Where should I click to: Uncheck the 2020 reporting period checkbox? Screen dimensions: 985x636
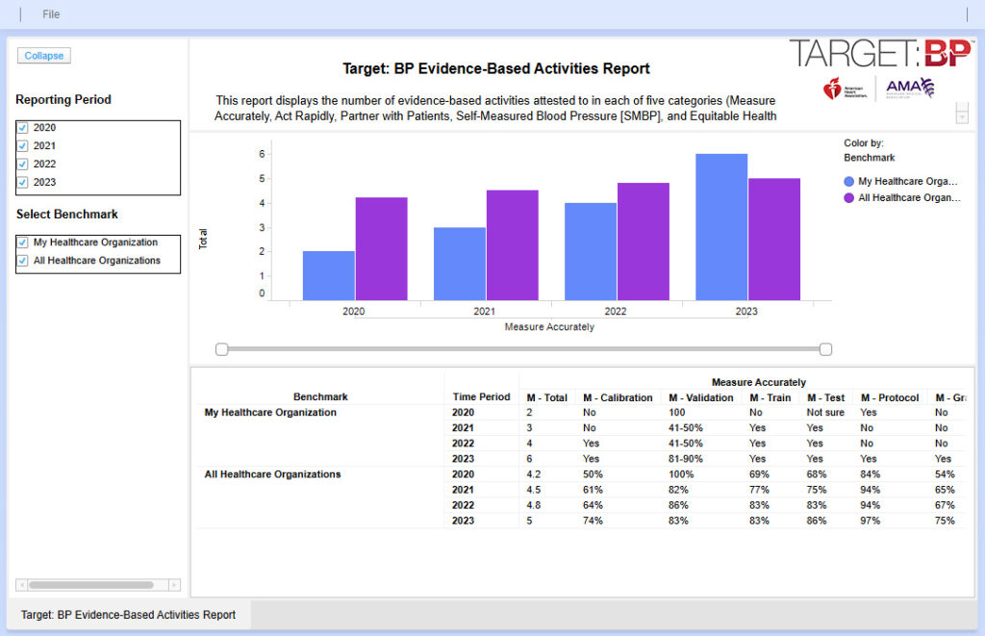(x=23, y=128)
